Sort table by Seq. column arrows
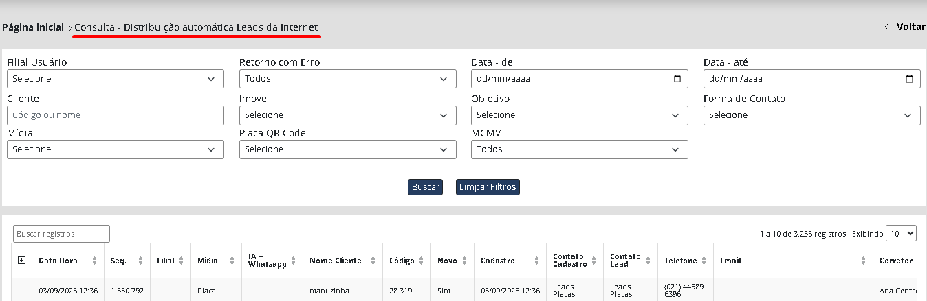This screenshot has width=927, height=301. (x=140, y=261)
